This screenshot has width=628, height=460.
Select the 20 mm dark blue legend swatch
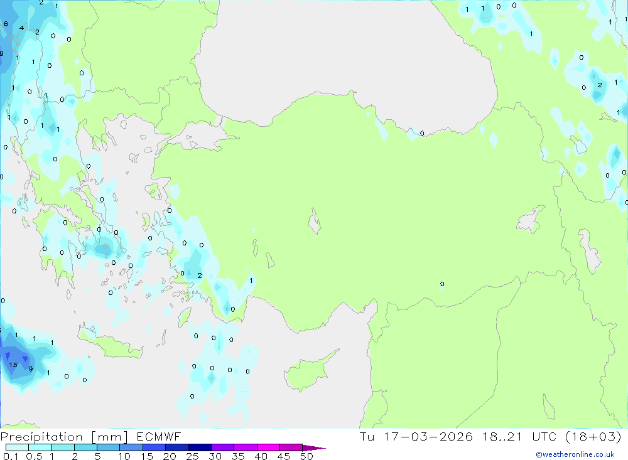(x=177, y=447)
